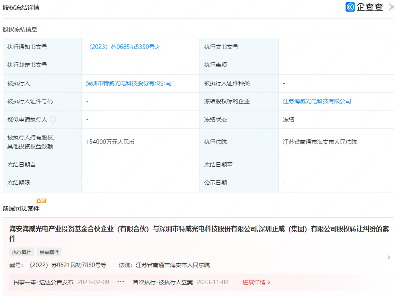Click the 执行案件 tag
This screenshot has height=296, width=394.
pyautogui.click(x=22, y=252)
